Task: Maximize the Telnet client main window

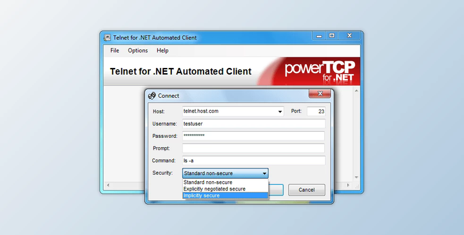Action: coord(332,36)
